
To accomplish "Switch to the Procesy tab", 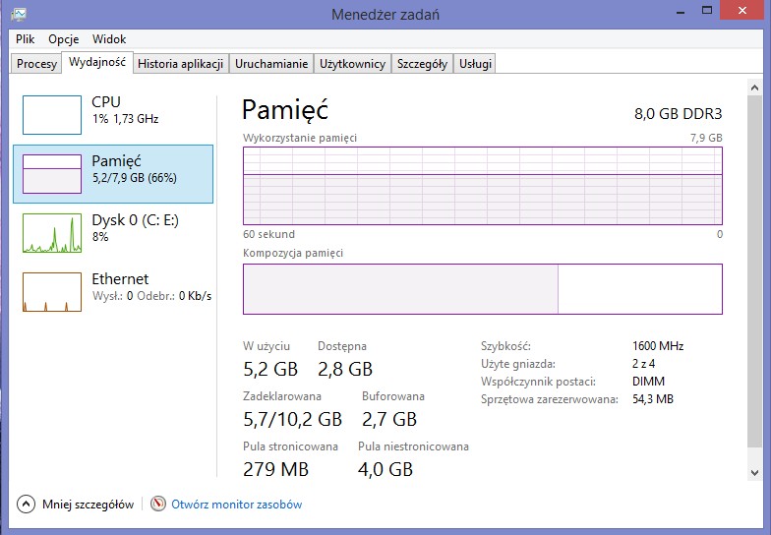I will [36, 63].
